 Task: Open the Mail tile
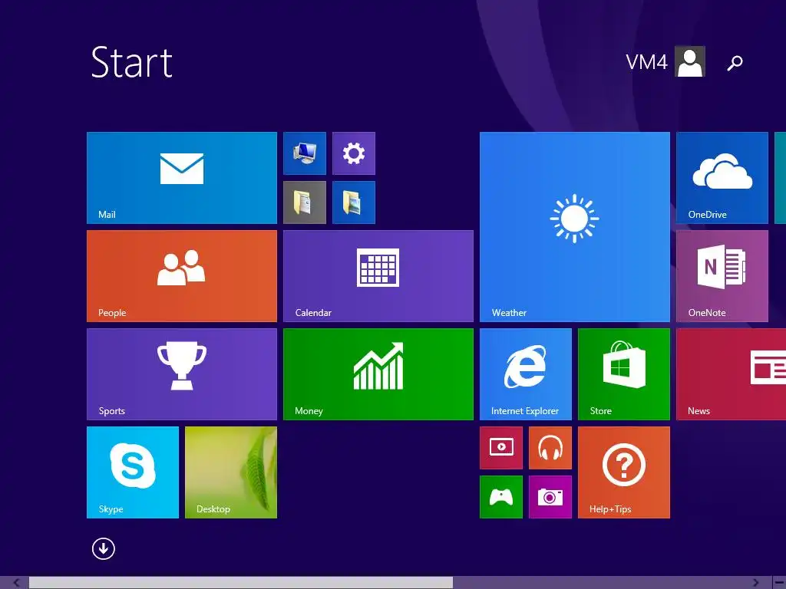click(x=181, y=178)
